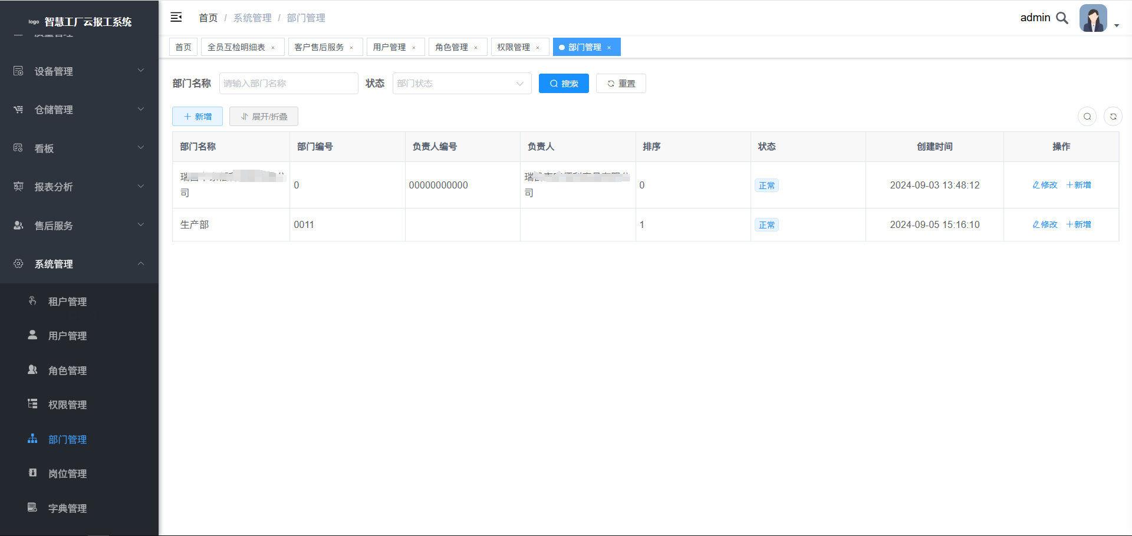Close the 用户管理 tab
This screenshot has height=536, width=1132.
[414, 48]
